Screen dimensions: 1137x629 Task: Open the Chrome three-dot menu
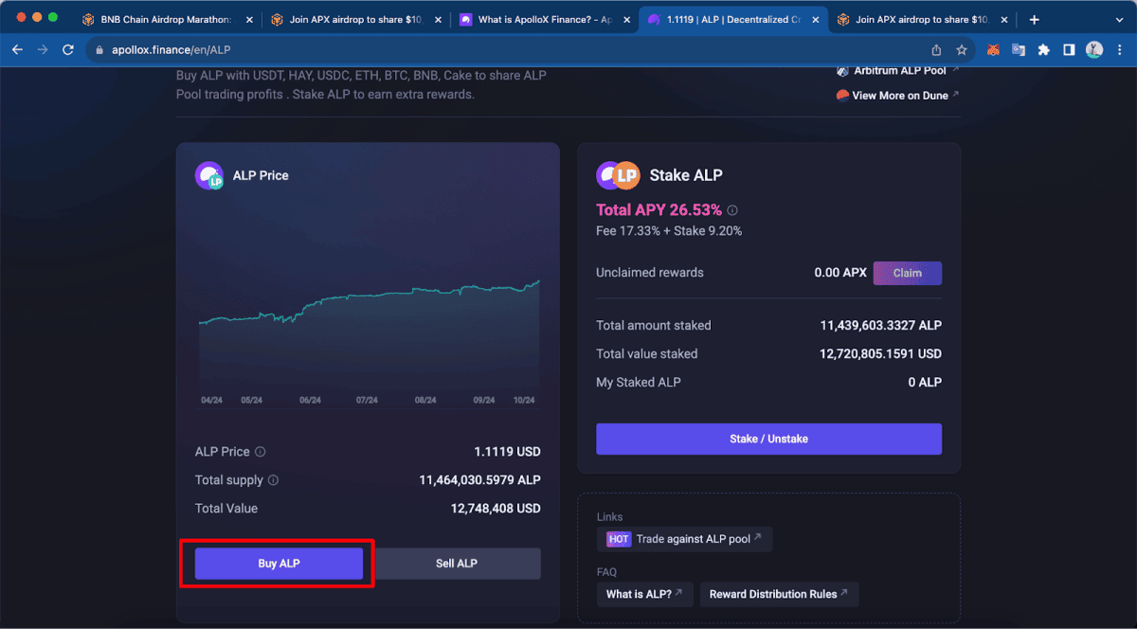coord(1119,50)
